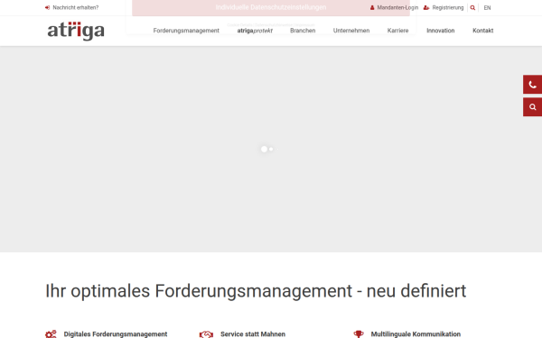Viewport: 542px width, 338px height.
Task: Open the atriga protekt menu item
Action: (255, 31)
